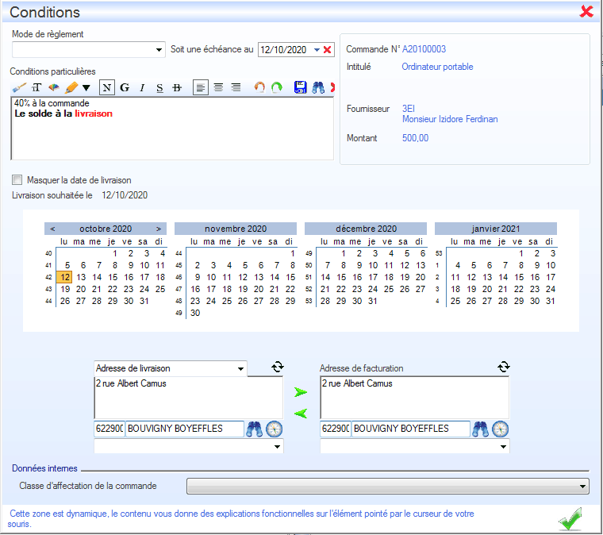
Task: Select the paintbrush format tool
Action: (19, 87)
